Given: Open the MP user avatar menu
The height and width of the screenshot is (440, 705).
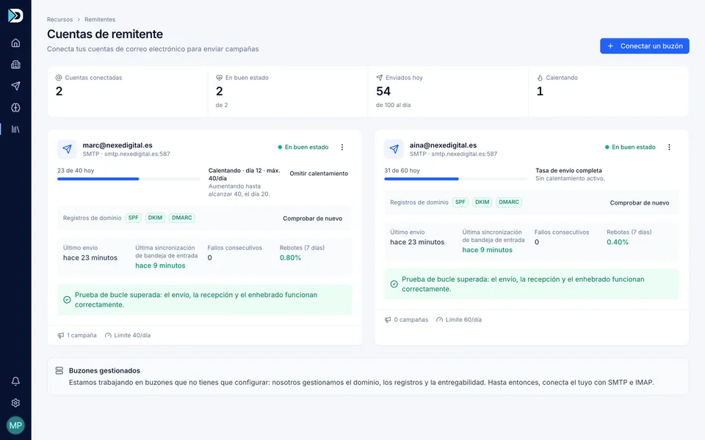Looking at the screenshot, I should [15, 425].
